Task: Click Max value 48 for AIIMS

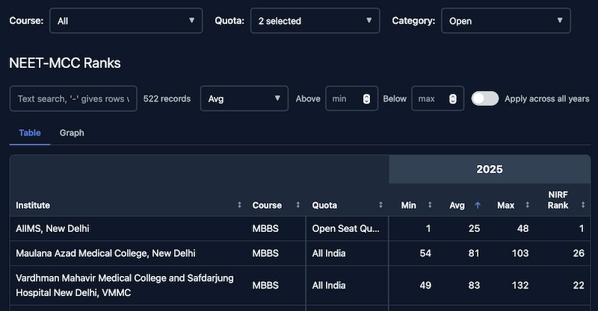Action: (523, 228)
